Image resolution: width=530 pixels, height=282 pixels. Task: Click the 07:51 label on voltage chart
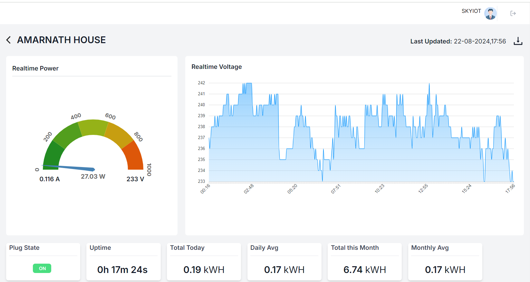click(336, 189)
